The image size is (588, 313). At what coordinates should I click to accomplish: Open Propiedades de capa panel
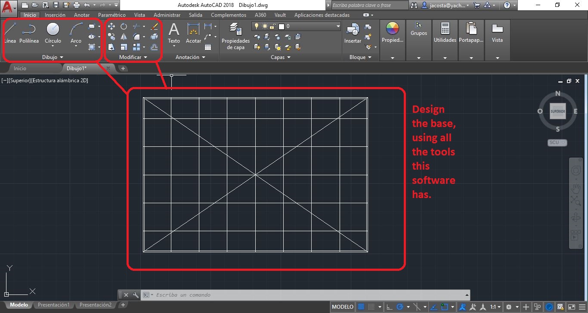(235, 36)
